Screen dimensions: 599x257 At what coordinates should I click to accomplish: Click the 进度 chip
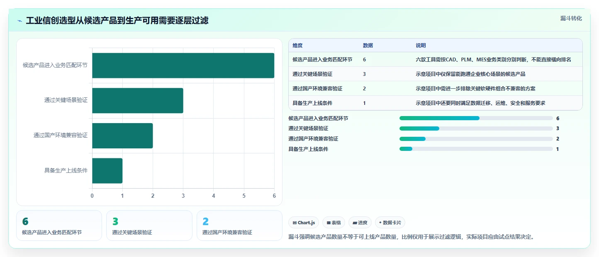click(x=360, y=223)
